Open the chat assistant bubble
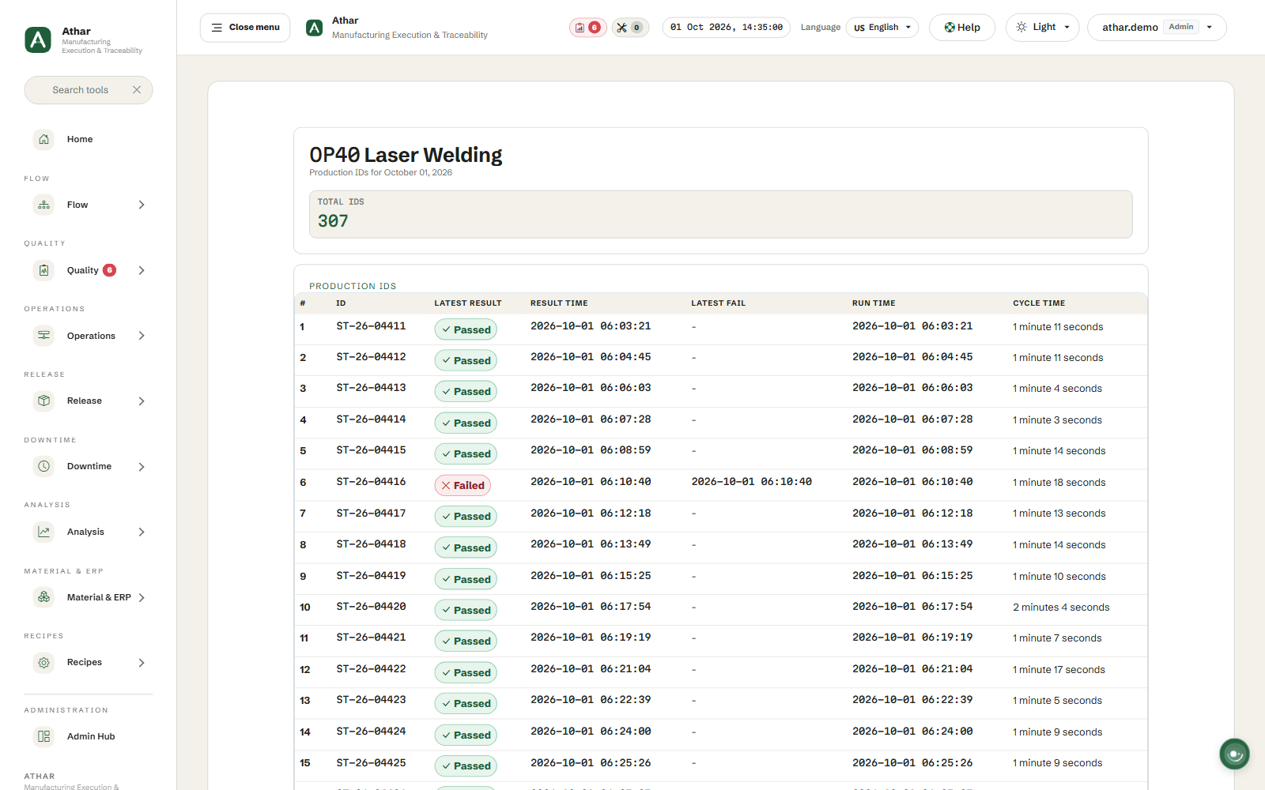Screen dimensions: 1265x790 click(x=1234, y=754)
